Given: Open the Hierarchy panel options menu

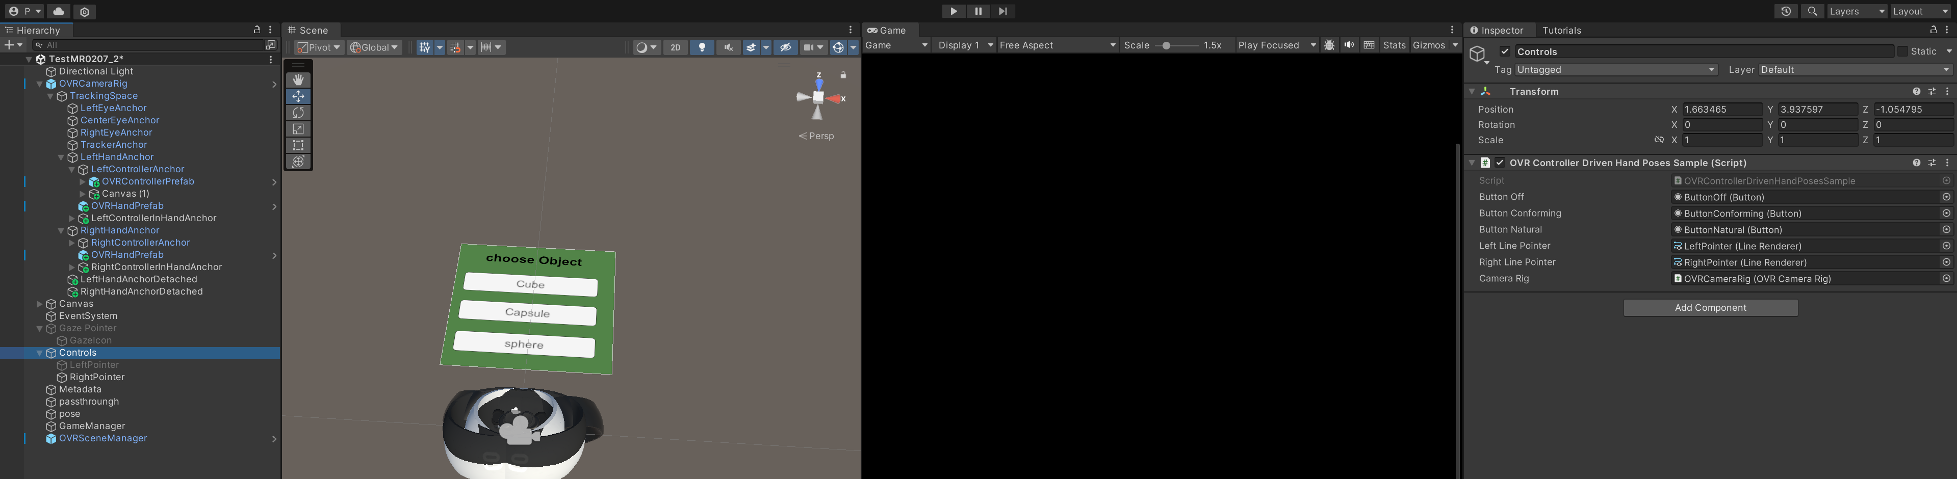Looking at the screenshot, I should pyautogui.click(x=270, y=30).
